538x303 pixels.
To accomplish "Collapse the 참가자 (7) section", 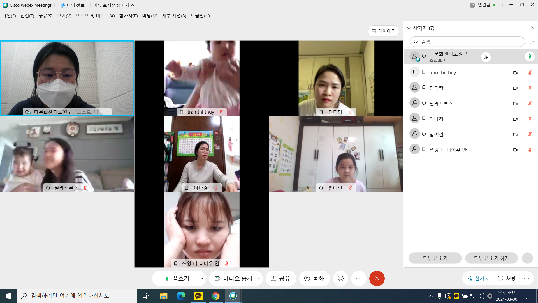I will tap(409, 28).
